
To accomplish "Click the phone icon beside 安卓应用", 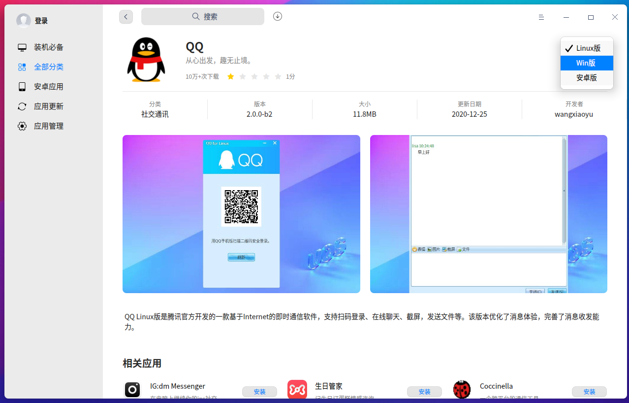I will tap(22, 87).
